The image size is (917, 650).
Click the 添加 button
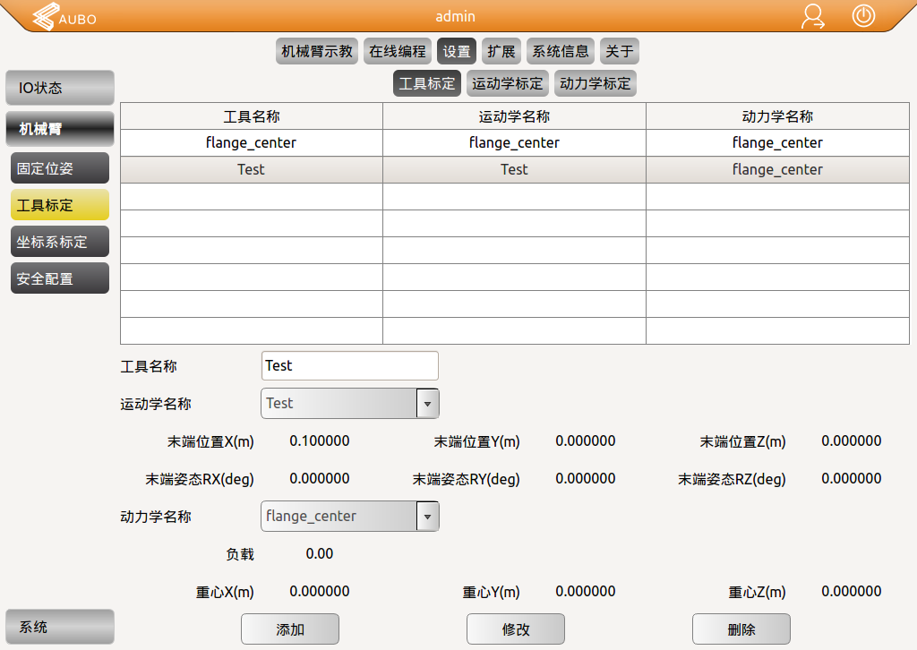[290, 629]
